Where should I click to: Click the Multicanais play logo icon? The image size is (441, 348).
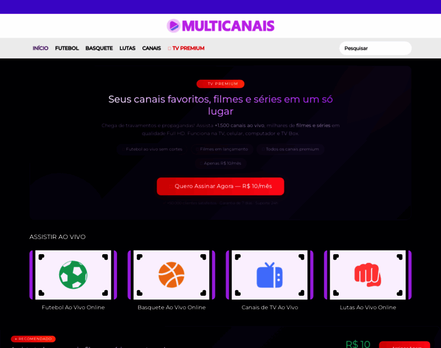173,26
